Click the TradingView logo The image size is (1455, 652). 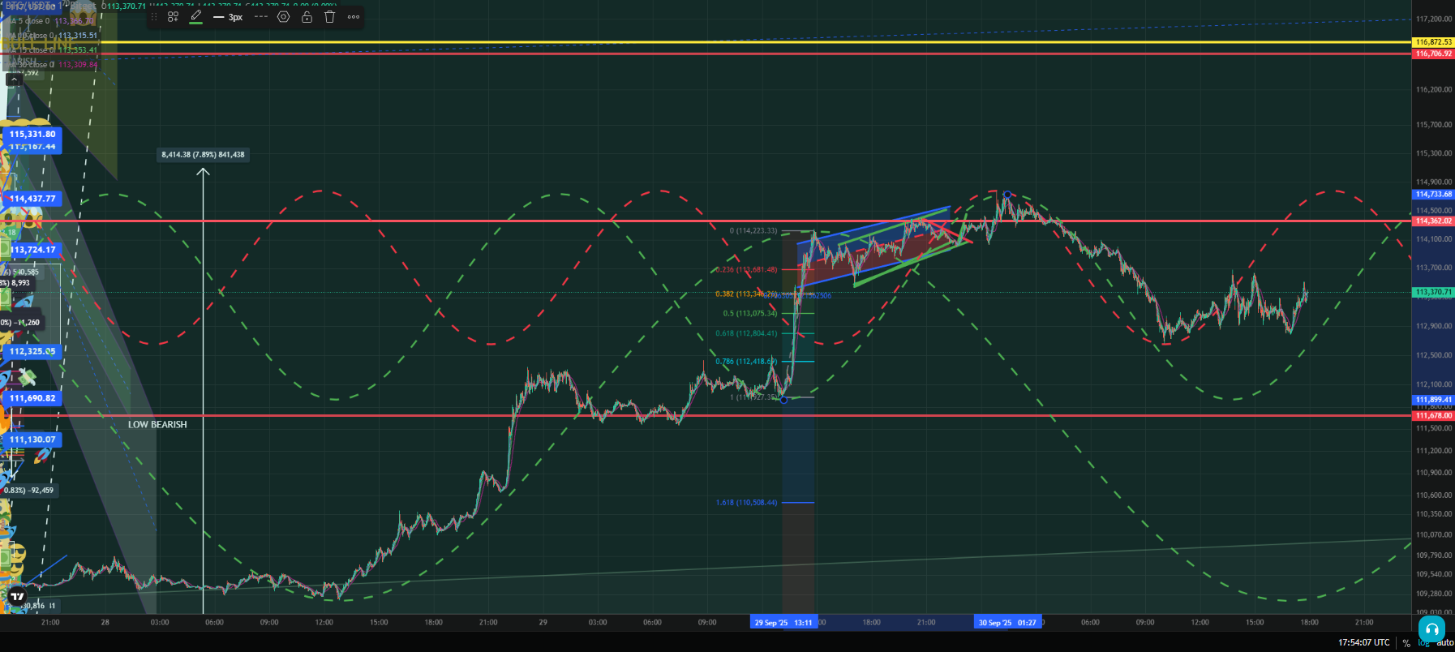[17, 596]
